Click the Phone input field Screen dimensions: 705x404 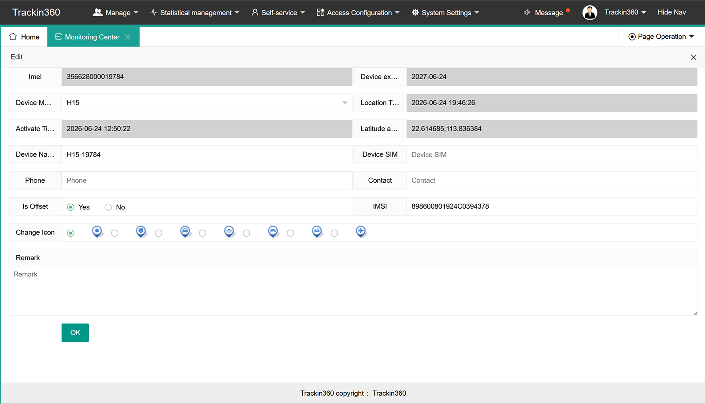click(207, 180)
